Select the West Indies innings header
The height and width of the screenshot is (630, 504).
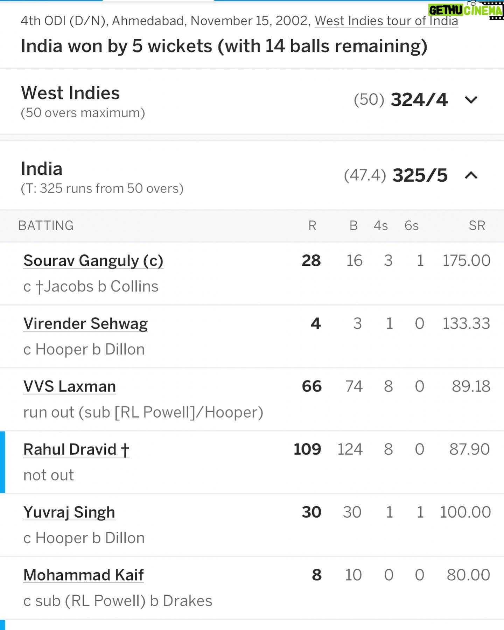click(x=252, y=101)
